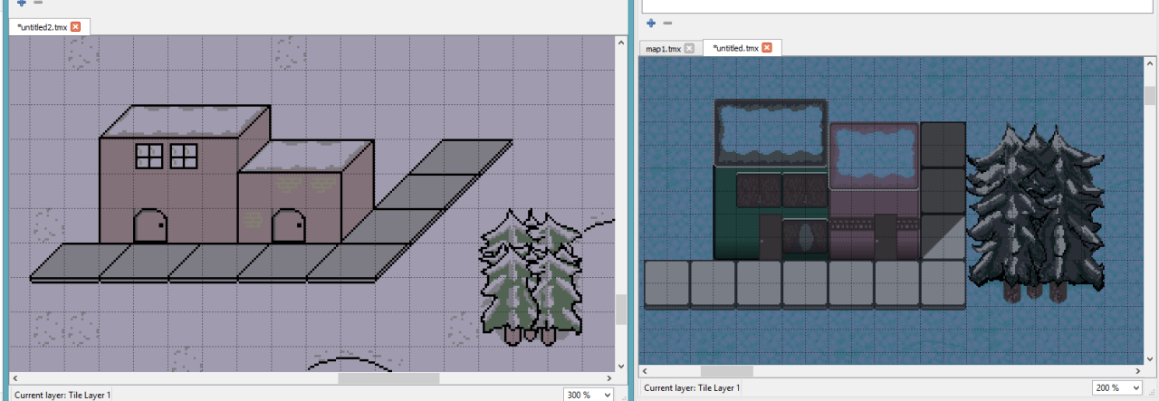Click the left arrow of right window's horizontal scrollbar
This screenshot has height=401, width=1159.
646,371
